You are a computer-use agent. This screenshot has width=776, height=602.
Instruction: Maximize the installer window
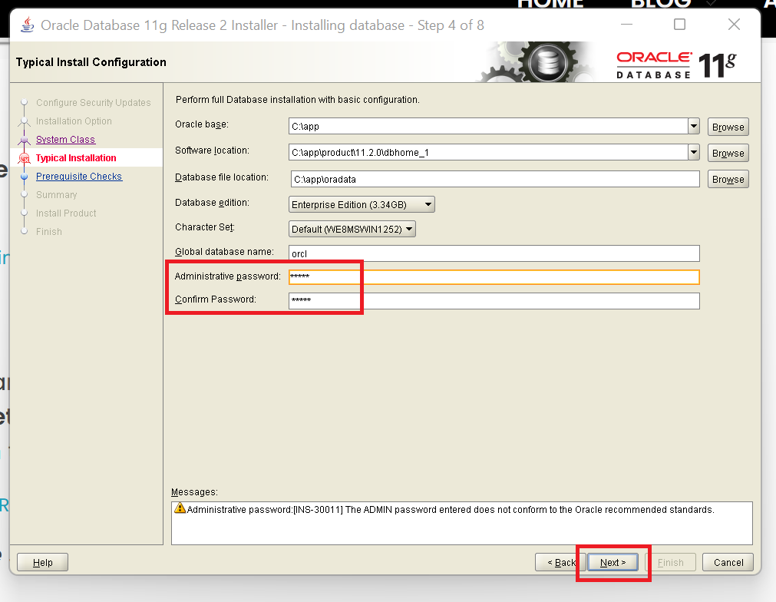pos(679,25)
